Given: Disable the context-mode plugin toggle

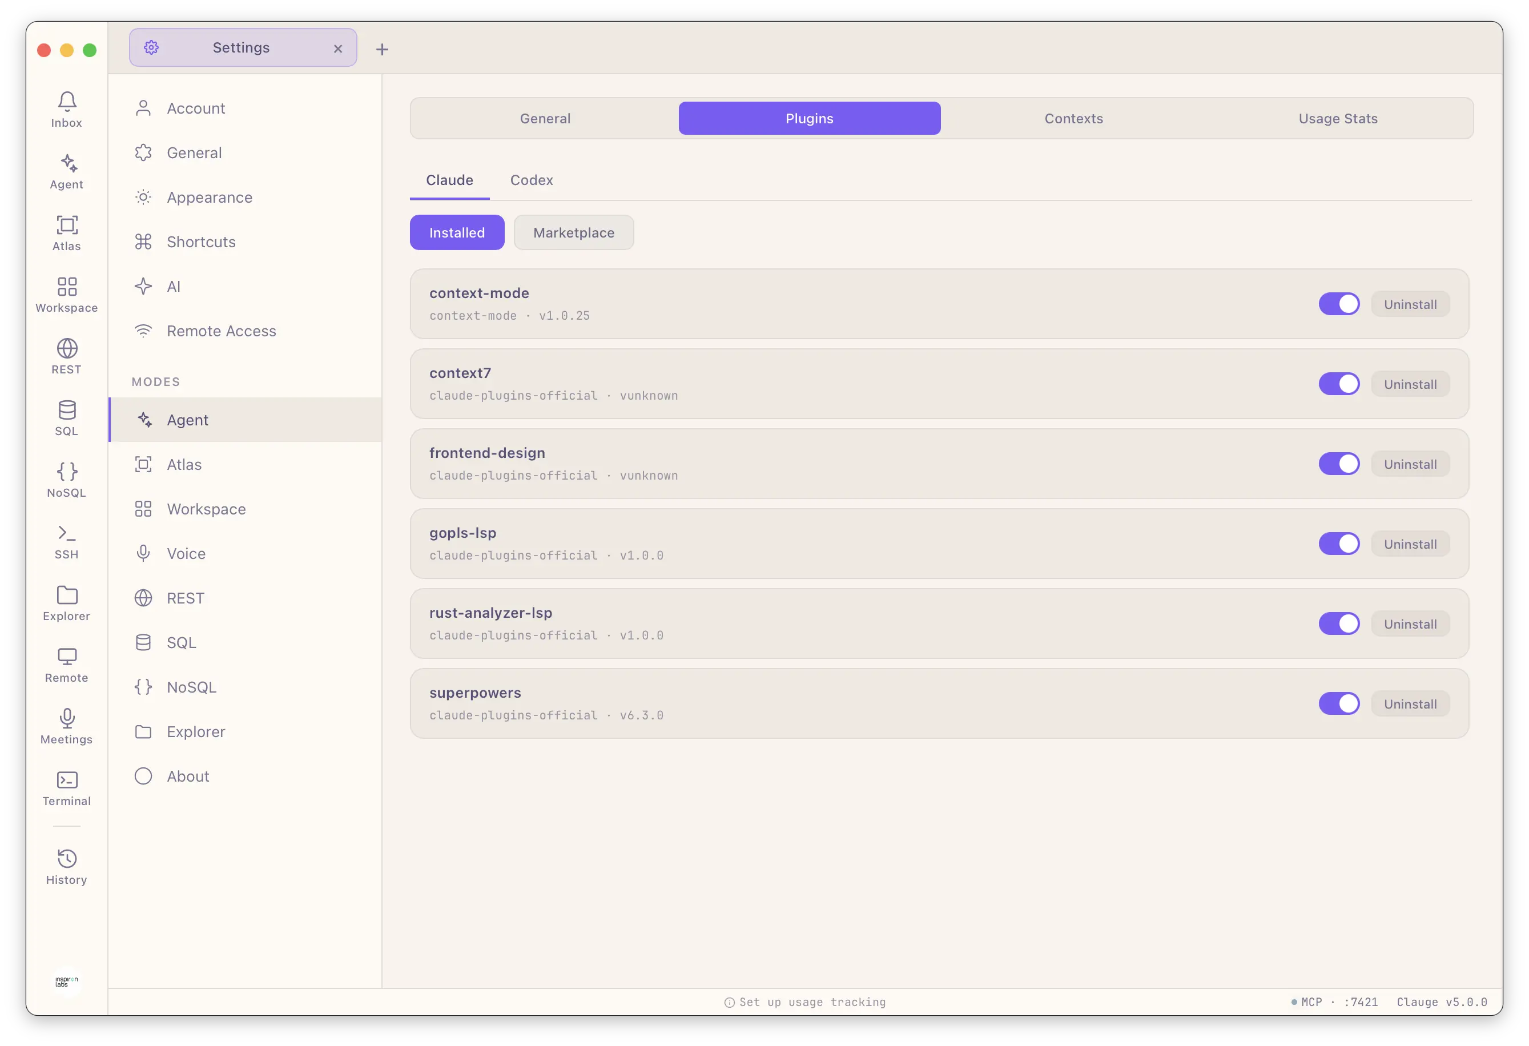Looking at the screenshot, I should pos(1339,304).
